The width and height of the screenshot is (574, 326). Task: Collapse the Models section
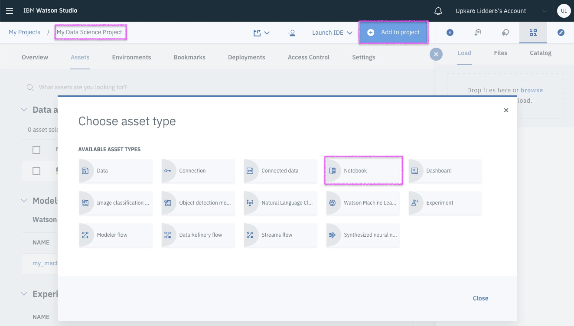(x=24, y=201)
